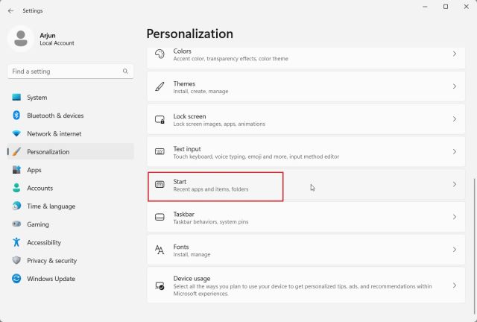Open Apps settings category
Image resolution: width=477 pixels, height=322 pixels.
[71, 170]
